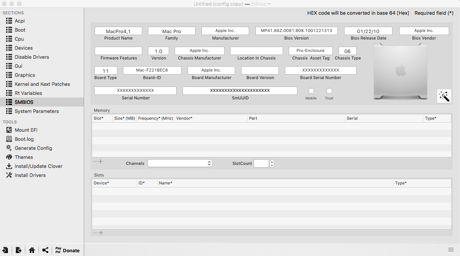Click the Mac Pro tower image
The width and height of the screenshot is (460, 256).
coord(400,71)
